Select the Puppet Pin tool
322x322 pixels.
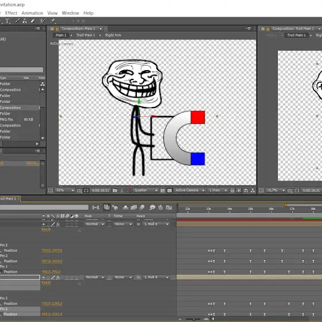53,21
